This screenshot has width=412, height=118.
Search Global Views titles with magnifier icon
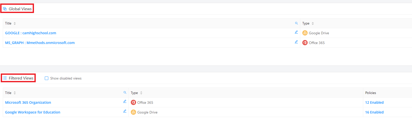point(296,23)
